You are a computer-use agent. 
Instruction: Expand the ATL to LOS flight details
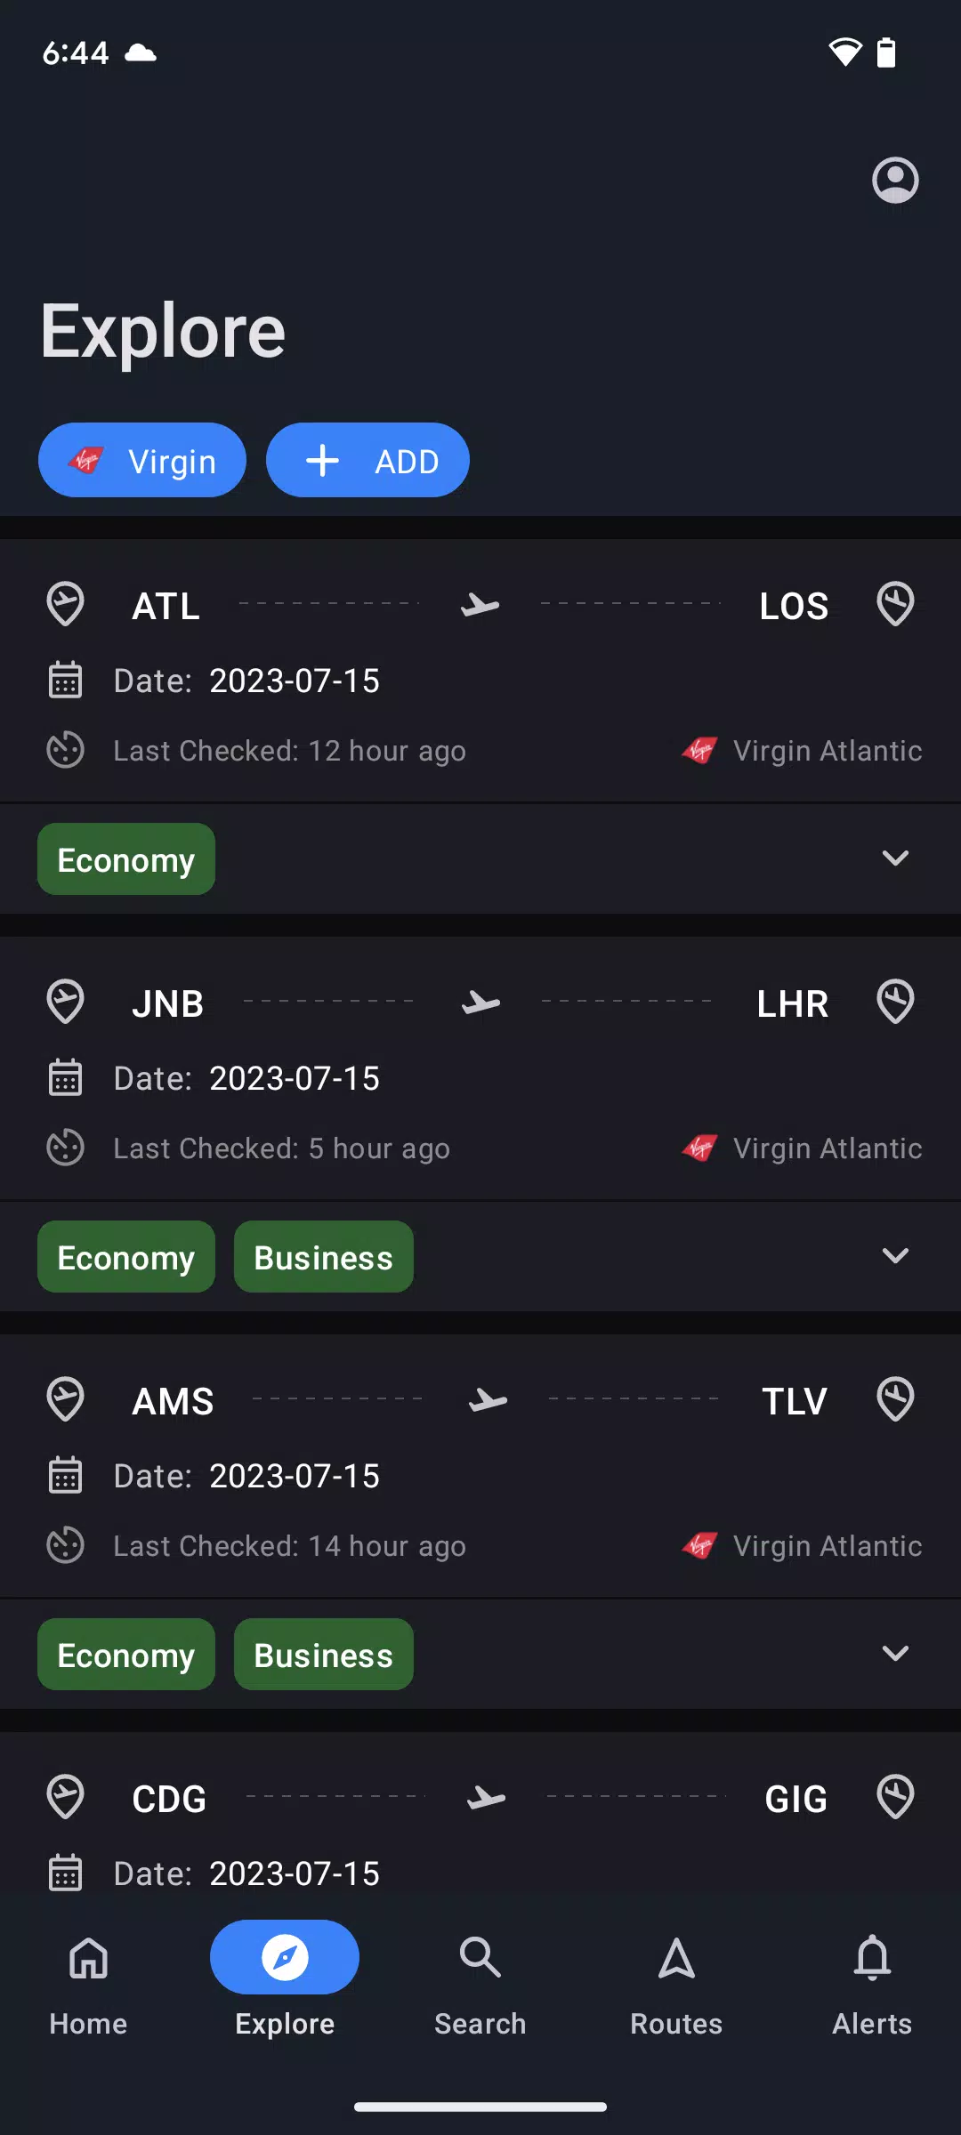tap(895, 858)
